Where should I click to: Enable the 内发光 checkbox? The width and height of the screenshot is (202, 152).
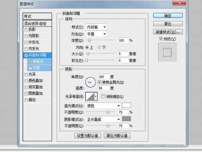tap(26, 49)
